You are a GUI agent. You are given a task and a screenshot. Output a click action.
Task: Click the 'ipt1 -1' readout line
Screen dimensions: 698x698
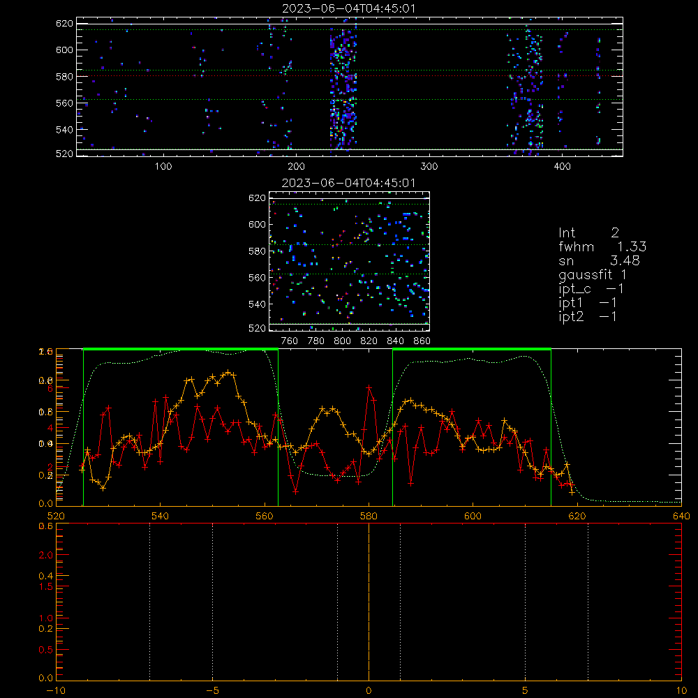(588, 303)
